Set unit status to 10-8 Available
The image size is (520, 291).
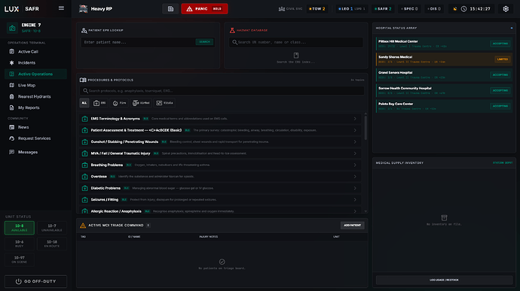tap(20, 228)
